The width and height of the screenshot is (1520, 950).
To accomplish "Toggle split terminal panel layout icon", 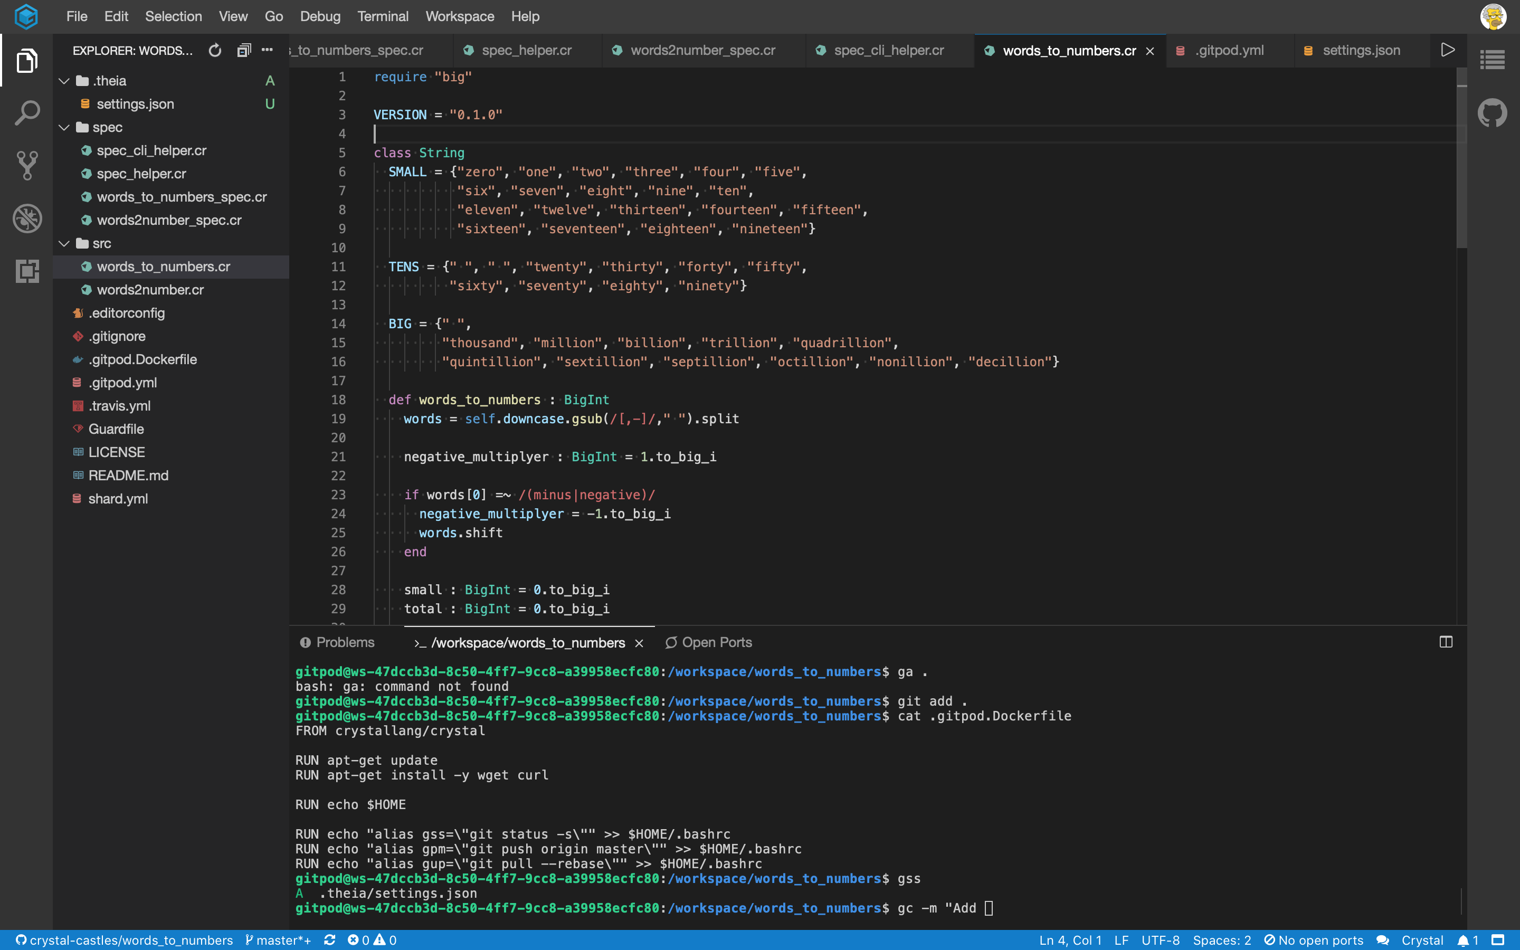I will point(1446,642).
